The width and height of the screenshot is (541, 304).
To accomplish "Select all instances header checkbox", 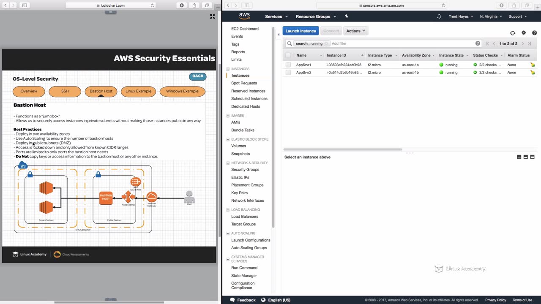I will coord(288,55).
